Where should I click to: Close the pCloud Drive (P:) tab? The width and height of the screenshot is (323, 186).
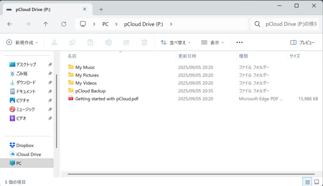[x=85, y=9]
